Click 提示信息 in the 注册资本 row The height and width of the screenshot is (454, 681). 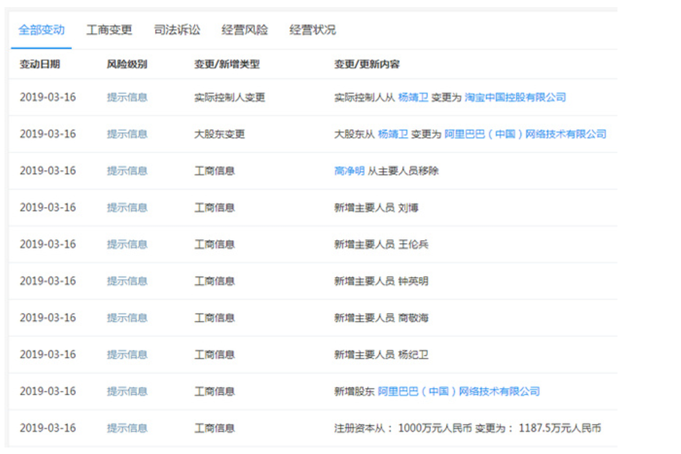pyautogui.click(x=127, y=428)
